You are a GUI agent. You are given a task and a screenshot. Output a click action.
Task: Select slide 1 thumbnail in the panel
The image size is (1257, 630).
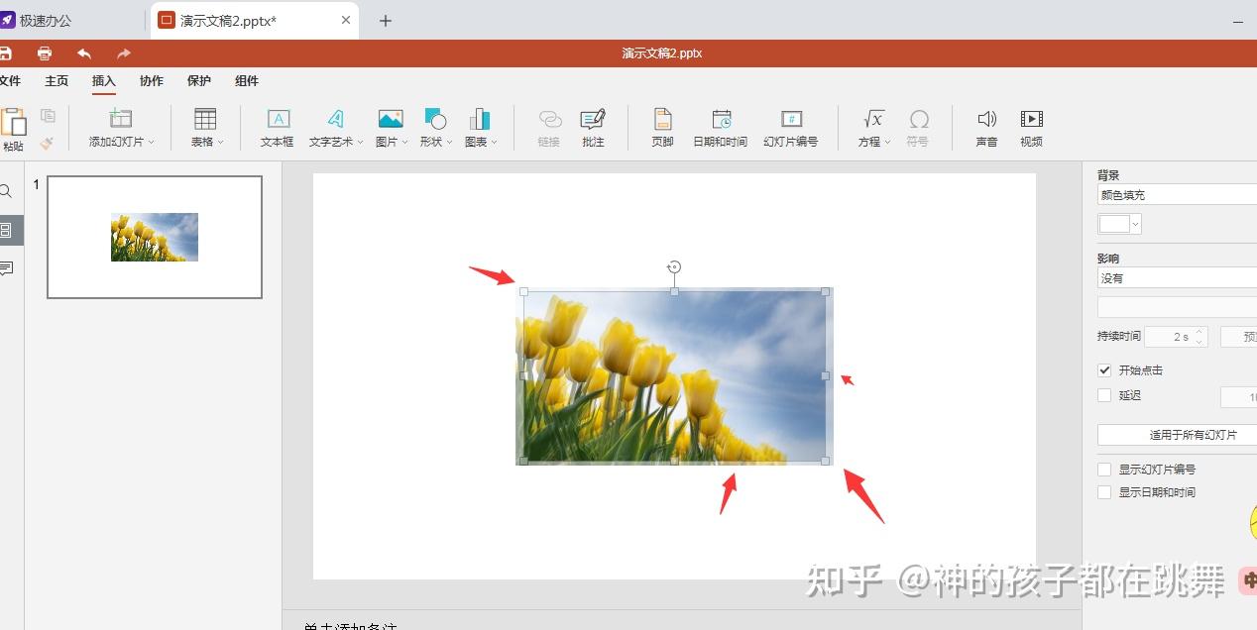click(155, 237)
